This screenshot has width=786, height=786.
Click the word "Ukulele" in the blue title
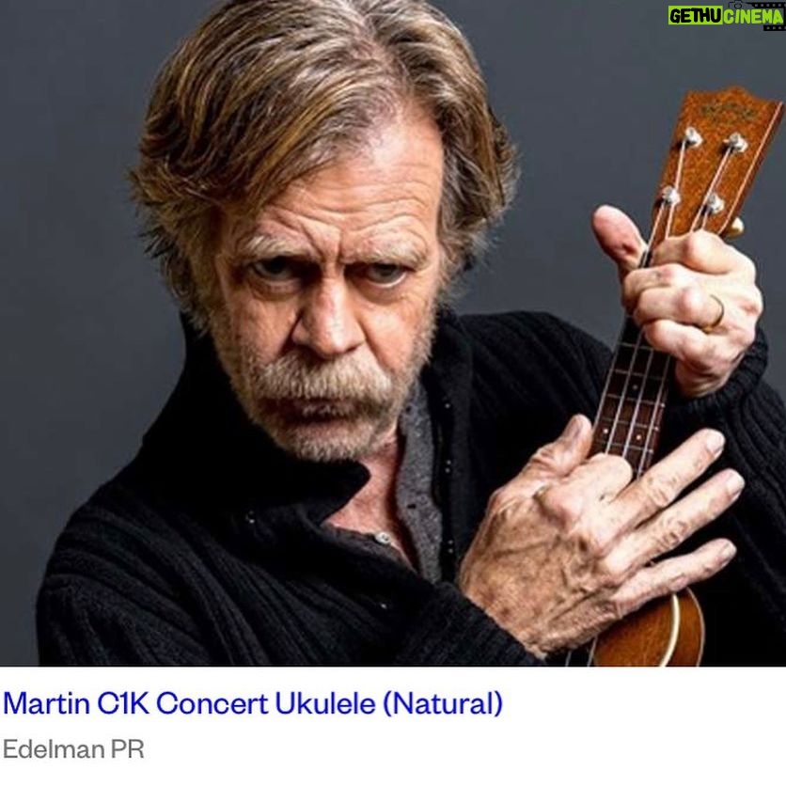tap(324, 703)
